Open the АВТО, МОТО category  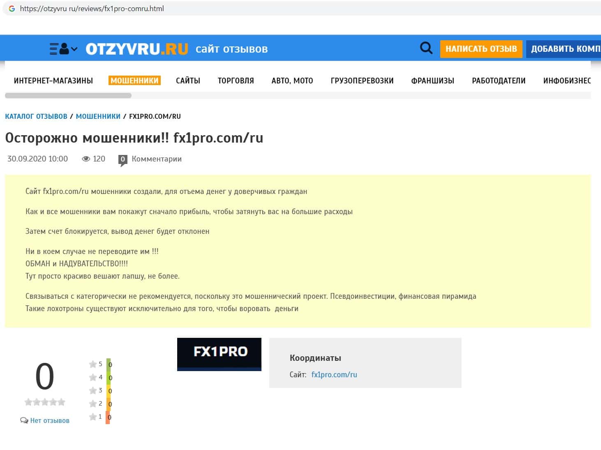[292, 81]
